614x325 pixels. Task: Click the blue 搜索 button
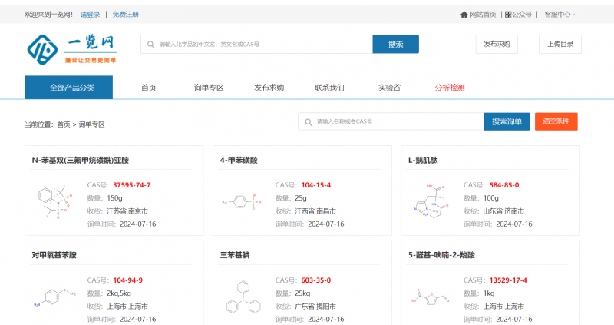395,45
